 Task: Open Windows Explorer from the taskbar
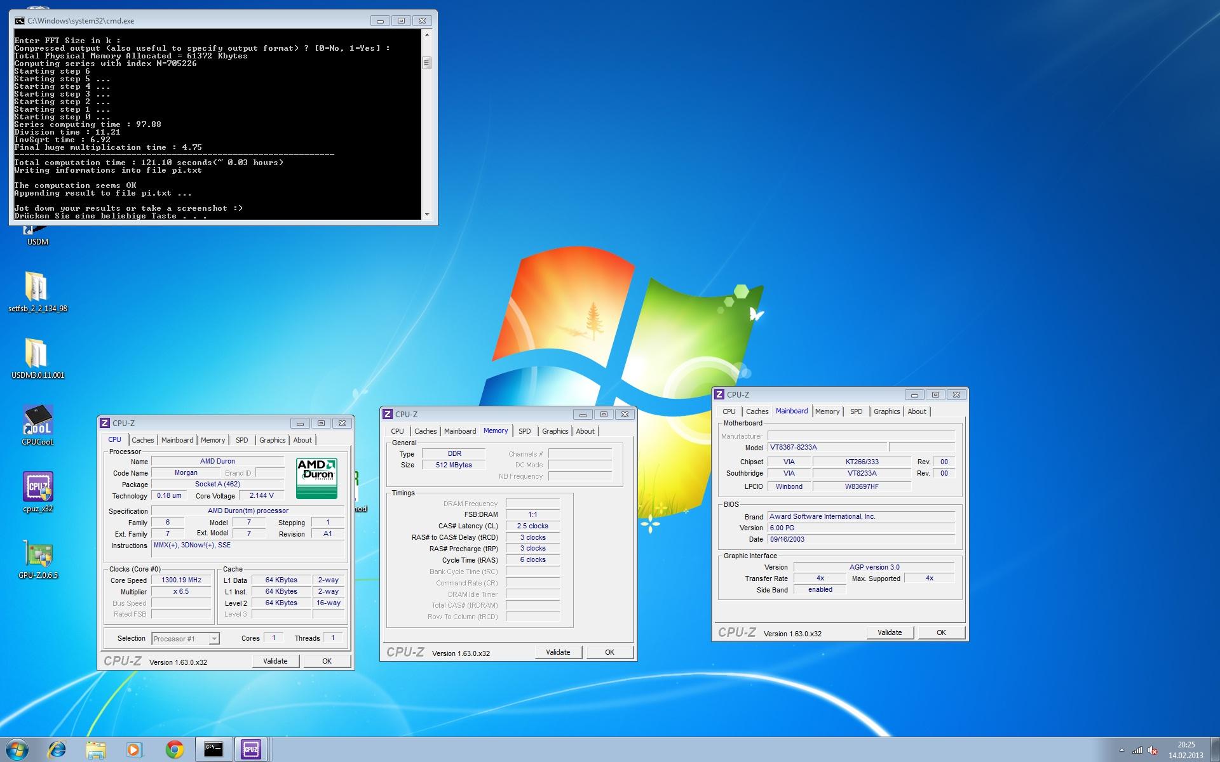[x=96, y=750]
